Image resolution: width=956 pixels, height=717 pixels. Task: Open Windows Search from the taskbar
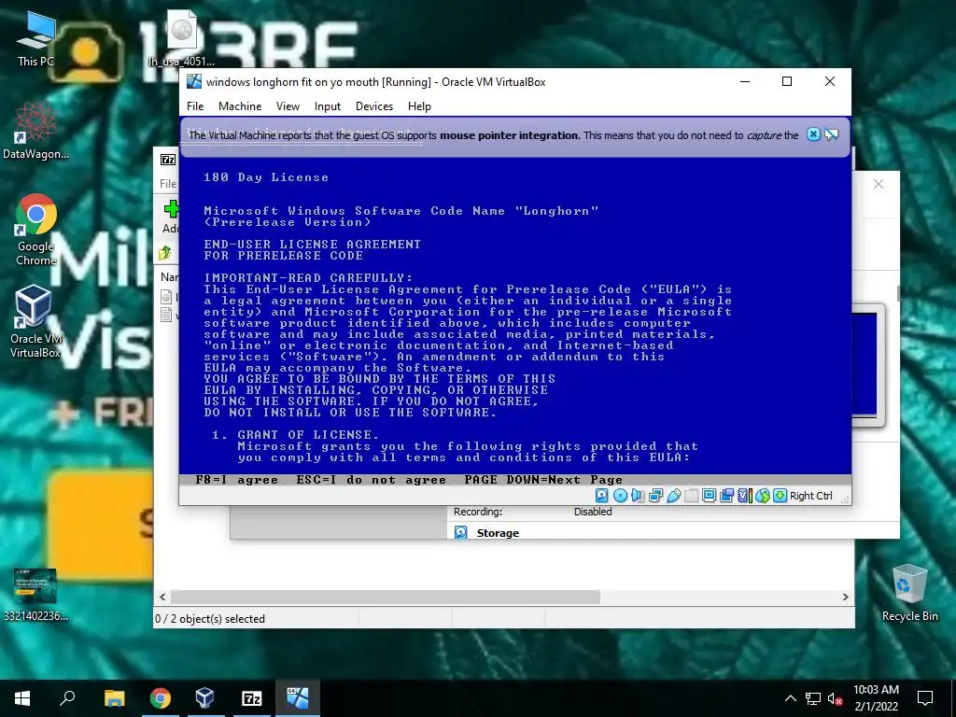[67, 698]
